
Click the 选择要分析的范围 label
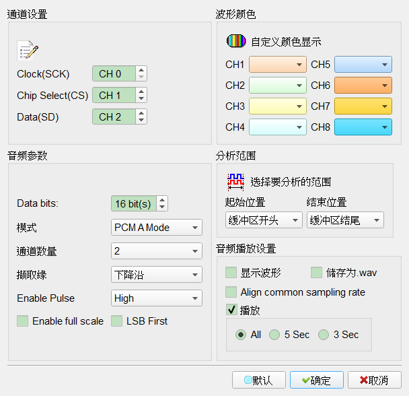pos(291,182)
